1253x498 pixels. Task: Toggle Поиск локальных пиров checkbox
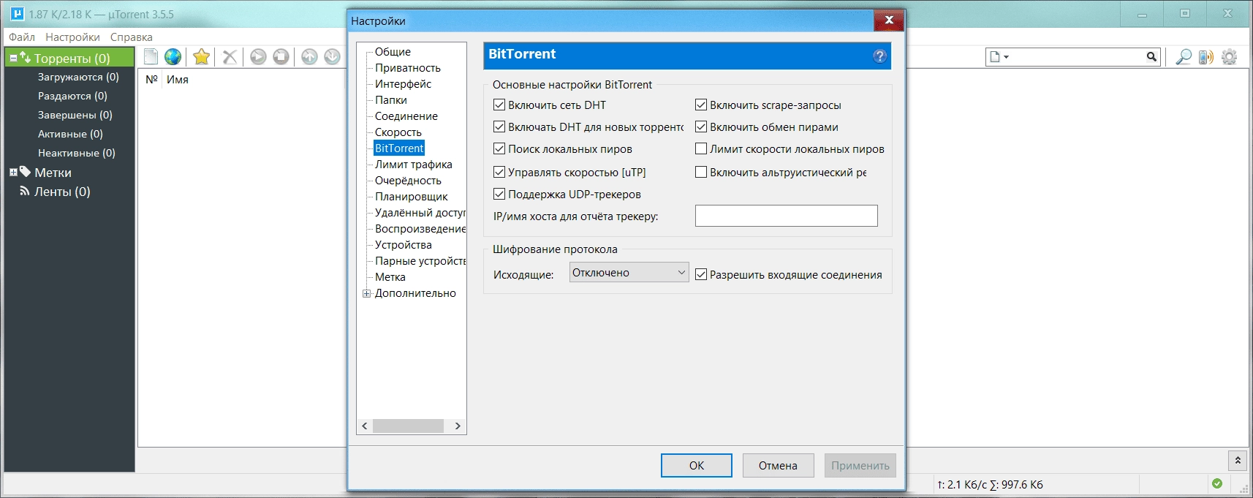click(499, 148)
